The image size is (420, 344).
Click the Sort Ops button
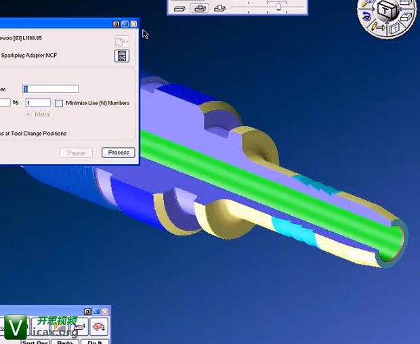point(35,342)
